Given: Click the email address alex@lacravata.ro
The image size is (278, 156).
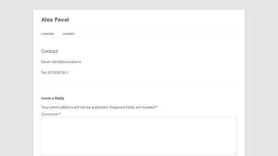Looking at the screenshot, I should 66,62.
